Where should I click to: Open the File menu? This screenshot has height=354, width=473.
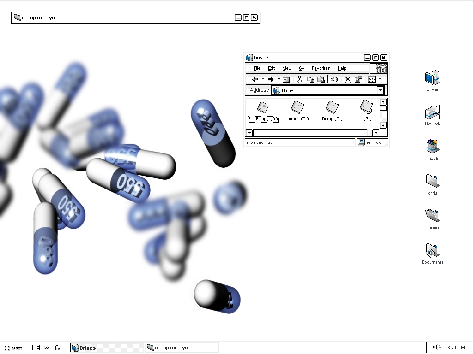257,68
